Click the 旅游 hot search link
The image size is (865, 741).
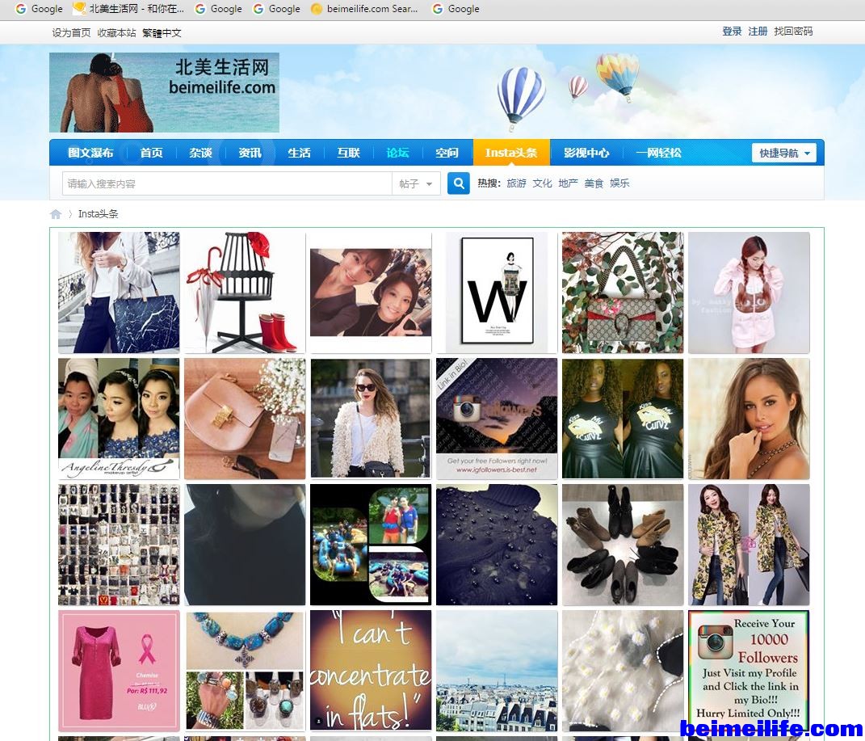point(516,183)
